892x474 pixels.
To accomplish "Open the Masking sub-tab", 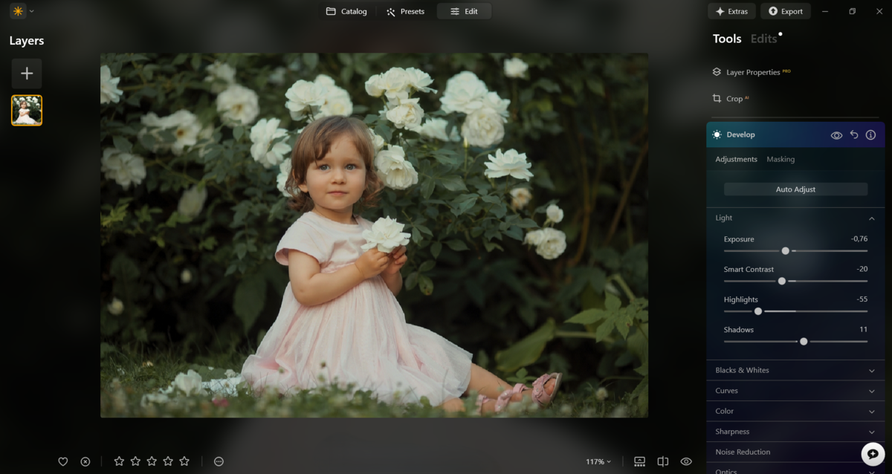I will coord(780,159).
